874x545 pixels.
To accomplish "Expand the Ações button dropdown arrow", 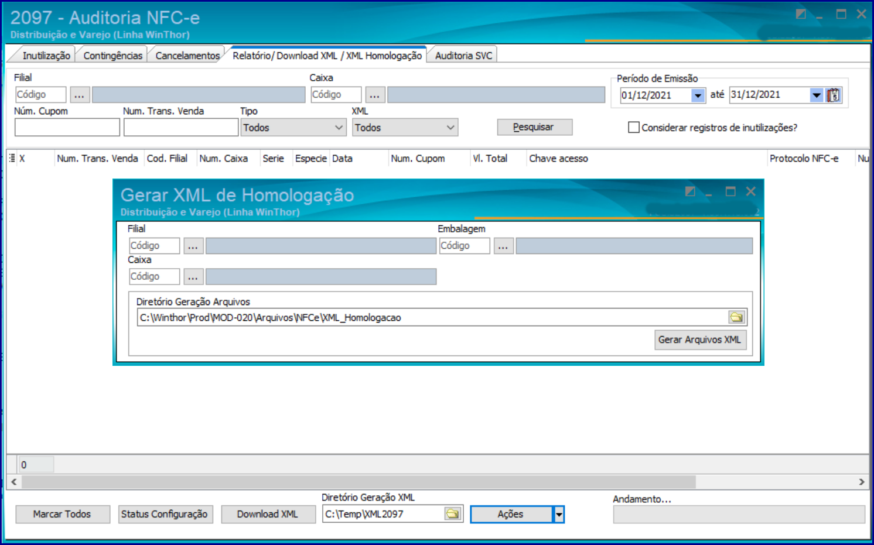I will (559, 515).
